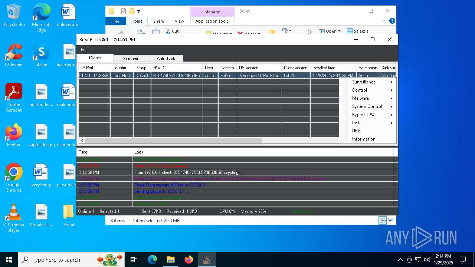Expand the Install submenu

[x=372, y=123]
